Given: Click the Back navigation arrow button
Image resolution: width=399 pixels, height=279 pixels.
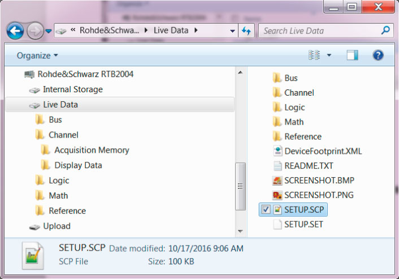Looking at the screenshot, I should click(15, 31).
